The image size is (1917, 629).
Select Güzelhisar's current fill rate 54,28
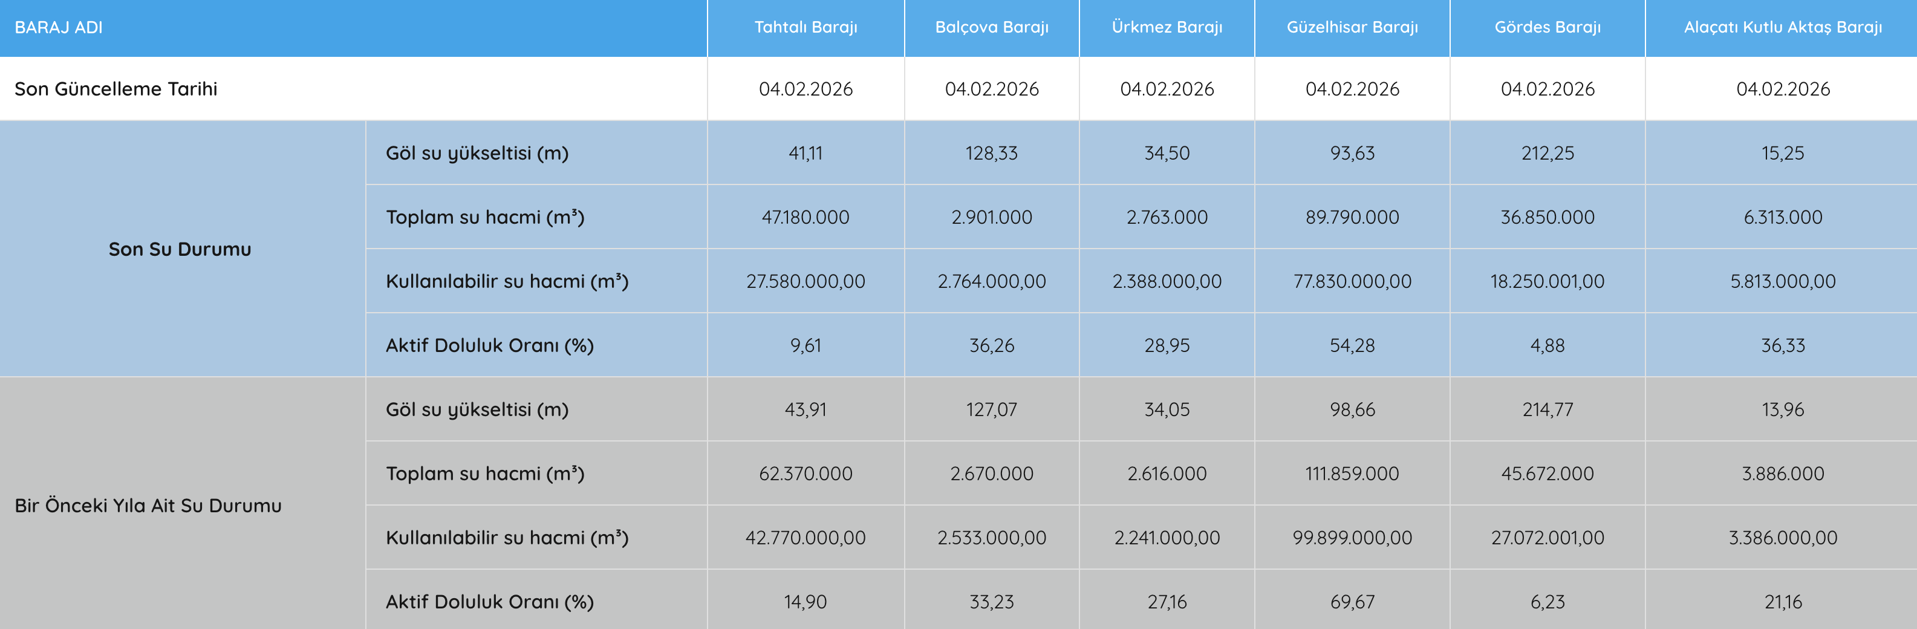pyautogui.click(x=1352, y=345)
